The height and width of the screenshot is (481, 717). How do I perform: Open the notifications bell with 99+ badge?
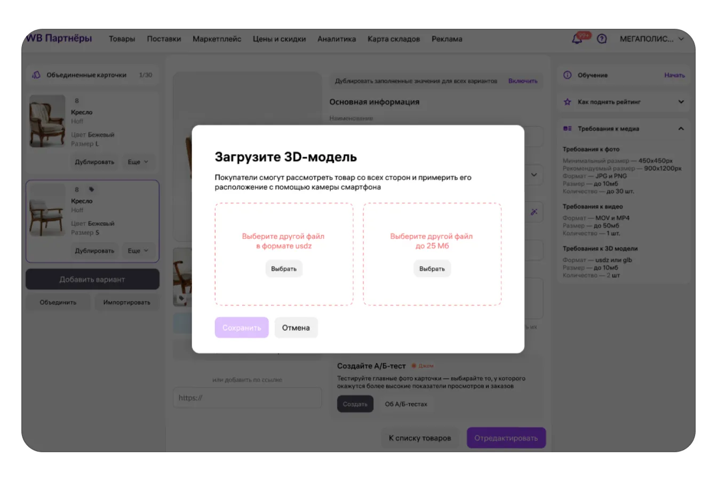click(x=577, y=39)
